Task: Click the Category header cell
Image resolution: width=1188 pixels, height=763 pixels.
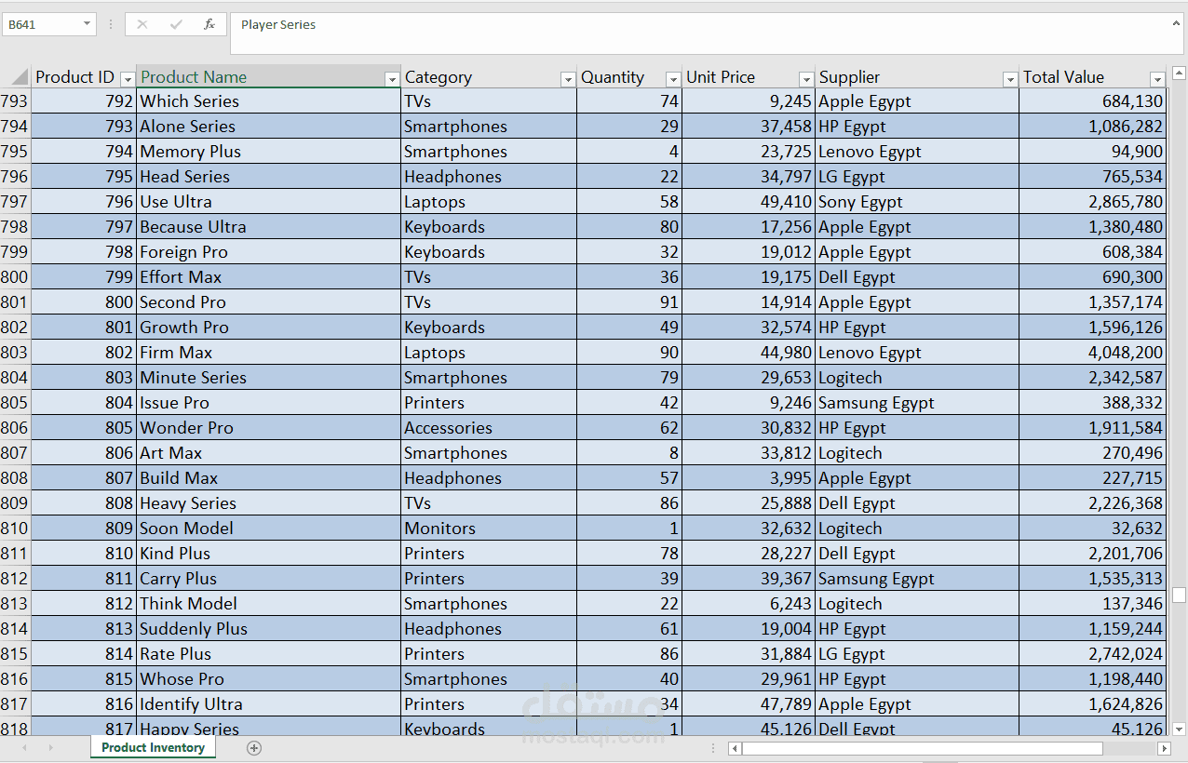Action: point(489,77)
